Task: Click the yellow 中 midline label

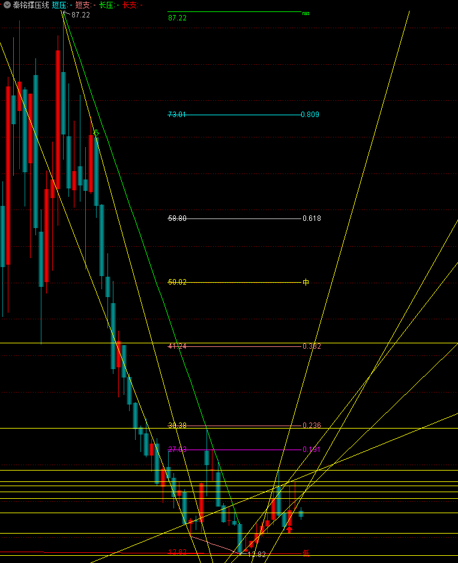Action: tap(306, 282)
